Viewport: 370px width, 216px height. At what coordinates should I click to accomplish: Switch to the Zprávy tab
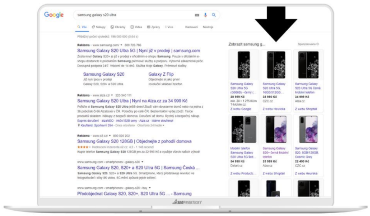click(x=153, y=27)
